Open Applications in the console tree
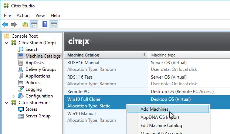 click(x=38, y=76)
